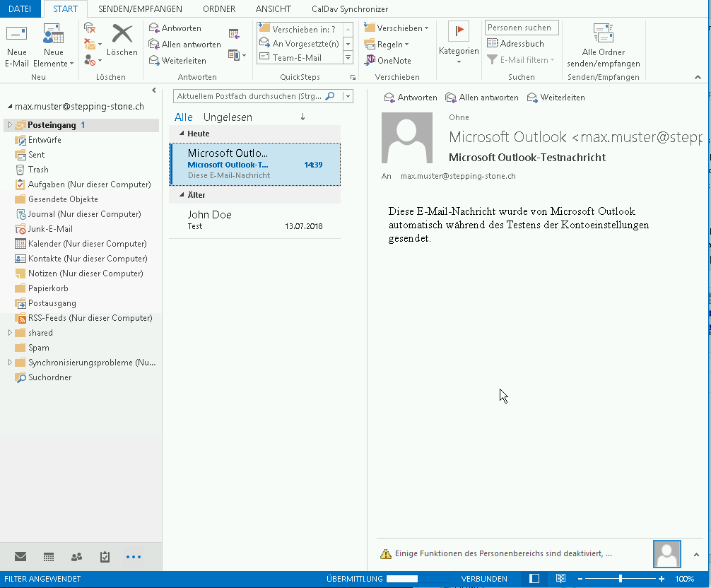Open Tasks view in bottom navigation
This screenshot has height=588, width=711.
105,557
